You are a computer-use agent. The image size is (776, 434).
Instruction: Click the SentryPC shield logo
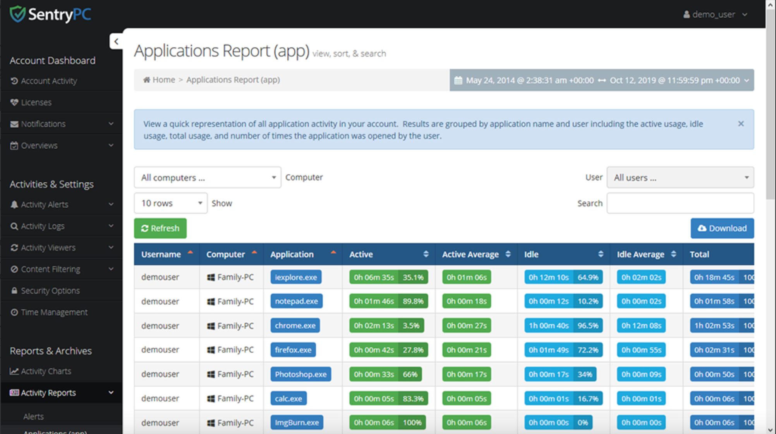(x=17, y=14)
